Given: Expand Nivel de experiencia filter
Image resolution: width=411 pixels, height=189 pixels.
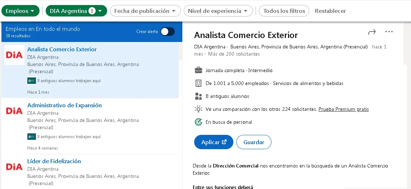Looking at the screenshot, I should click(218, 11).
